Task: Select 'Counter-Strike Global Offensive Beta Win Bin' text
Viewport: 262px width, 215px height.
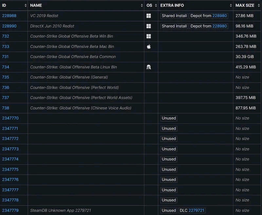Action: (x=71, y=36)
